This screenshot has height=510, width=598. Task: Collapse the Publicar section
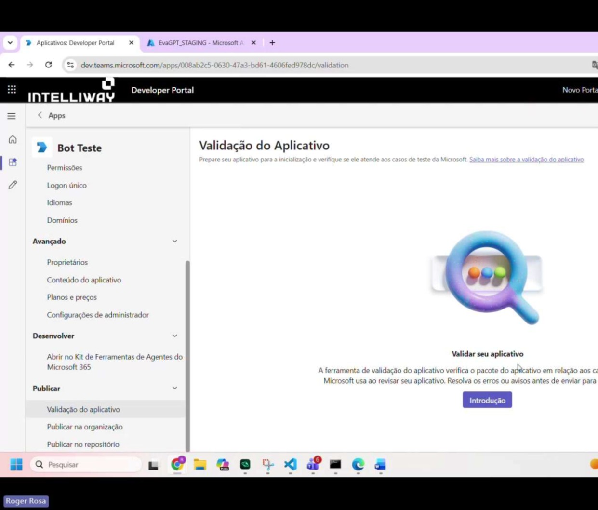[175, 388]
